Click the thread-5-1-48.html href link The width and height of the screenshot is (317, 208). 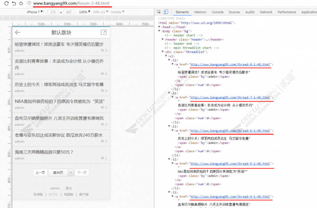point(230,164)
